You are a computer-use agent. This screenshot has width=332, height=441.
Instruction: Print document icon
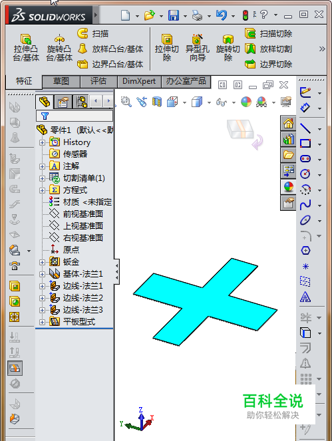point(198,15)
